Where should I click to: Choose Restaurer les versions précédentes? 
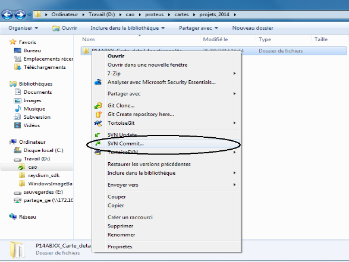point(149,164)
